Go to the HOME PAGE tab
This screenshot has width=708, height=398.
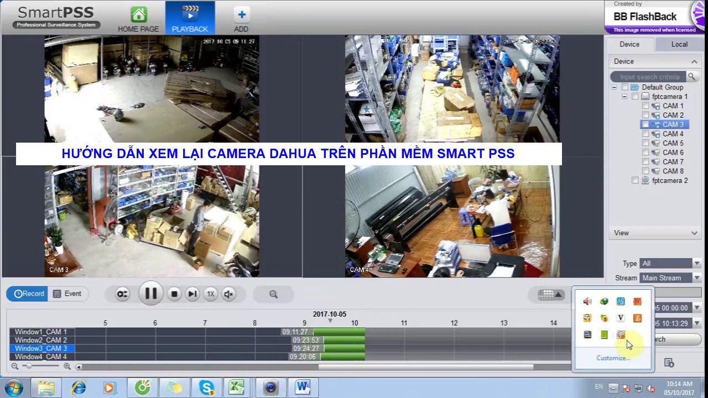(138, 19)
